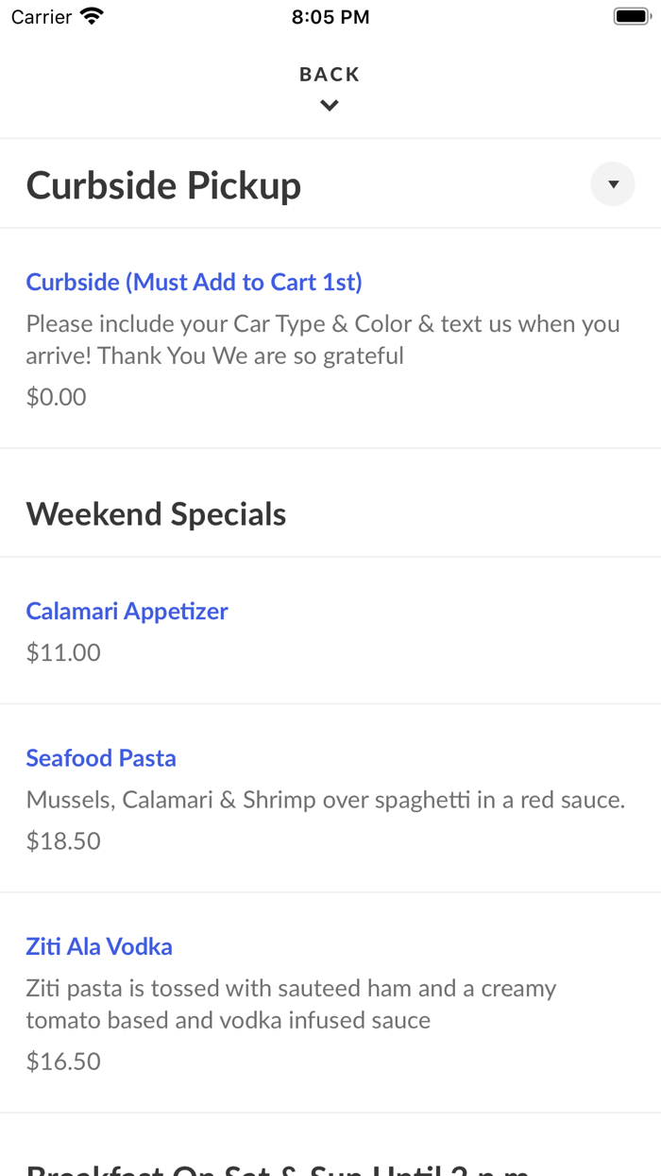Tap the $11.00 price under Calamari Appetizer
Image resolution: width=661 pixels, height=1176 pixels.
click(x=63, y=652)
